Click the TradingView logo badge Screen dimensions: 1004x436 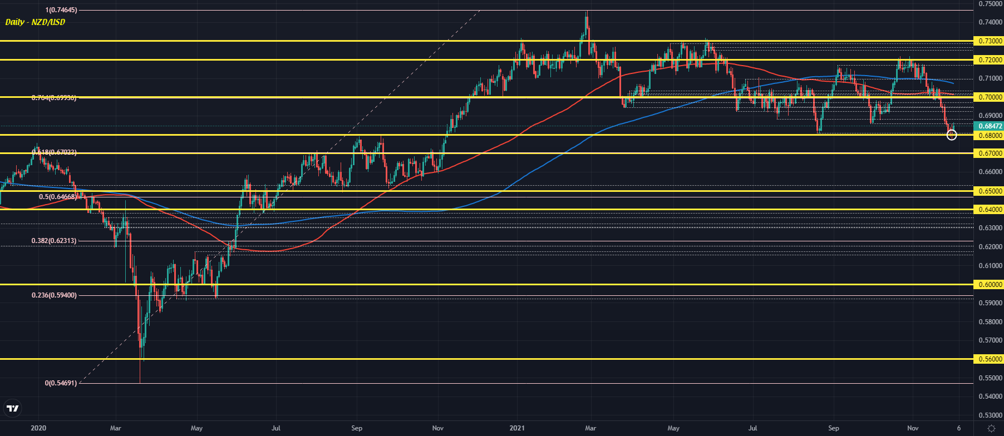12,409
